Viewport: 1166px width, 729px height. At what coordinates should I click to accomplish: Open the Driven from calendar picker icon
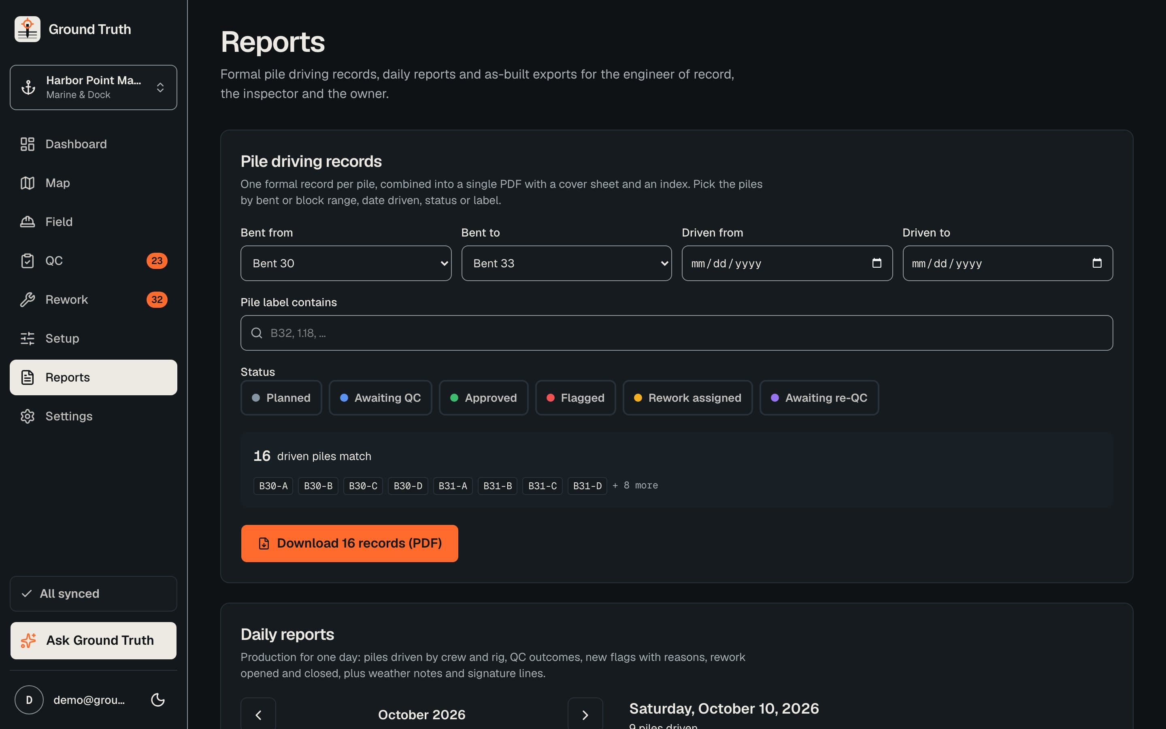pyautogui.click(x=877, y=263)
